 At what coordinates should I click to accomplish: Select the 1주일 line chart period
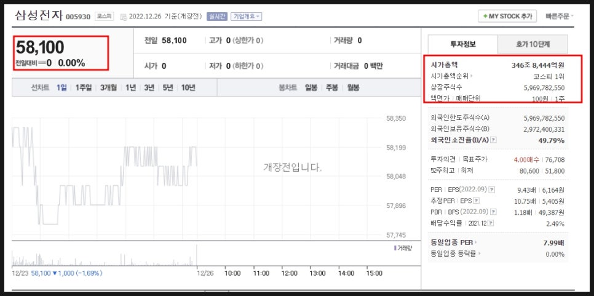[x=84, y=87]
